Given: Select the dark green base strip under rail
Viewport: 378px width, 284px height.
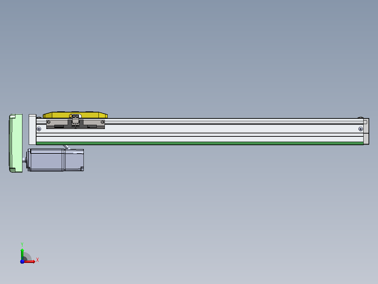Looking at the screenshot, I should coord(200,143).
